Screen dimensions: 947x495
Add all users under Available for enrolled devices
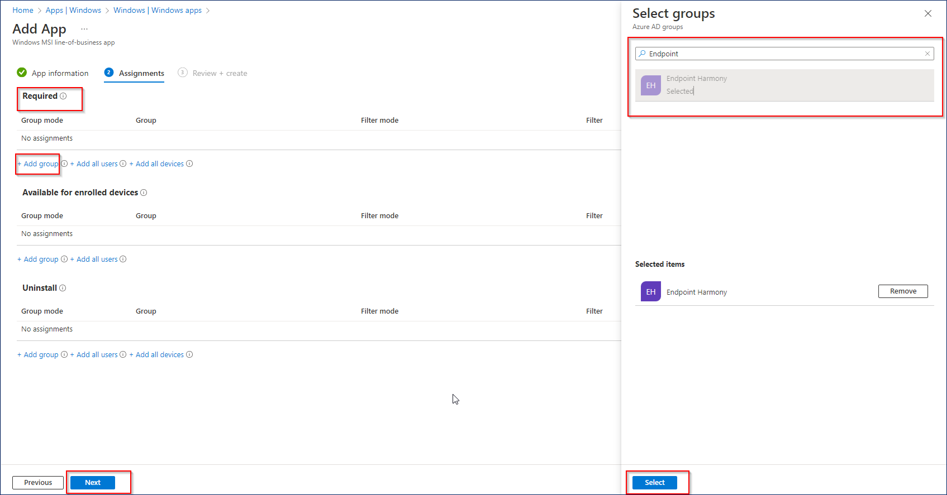[94, 259]
